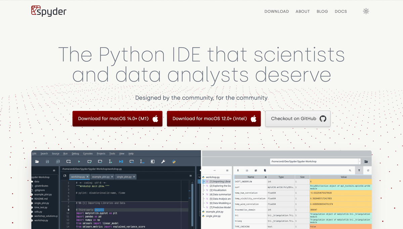Open the Search menu in Spyder
Viewport: 403px width, 229px height.
[x=44, y=154]
